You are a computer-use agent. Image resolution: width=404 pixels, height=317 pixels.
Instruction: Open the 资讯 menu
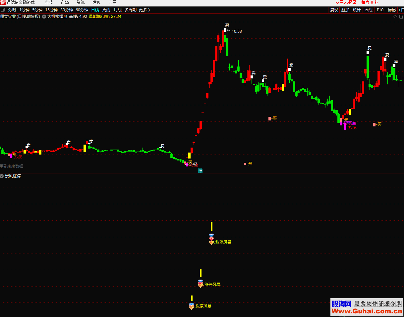pyautogui.click(x=81, y=3)
